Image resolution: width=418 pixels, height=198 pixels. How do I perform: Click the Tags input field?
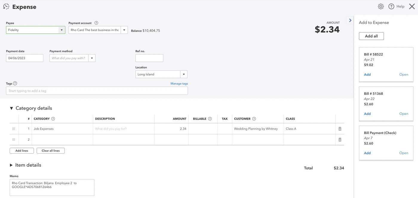(97, 91)
